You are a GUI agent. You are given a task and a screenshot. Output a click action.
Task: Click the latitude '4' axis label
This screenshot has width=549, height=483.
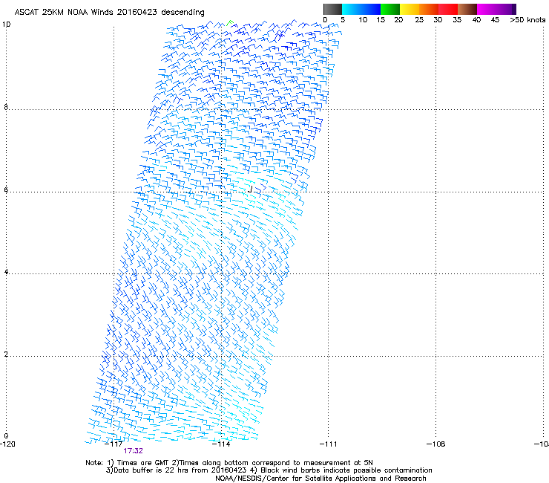tap(6, 272)
